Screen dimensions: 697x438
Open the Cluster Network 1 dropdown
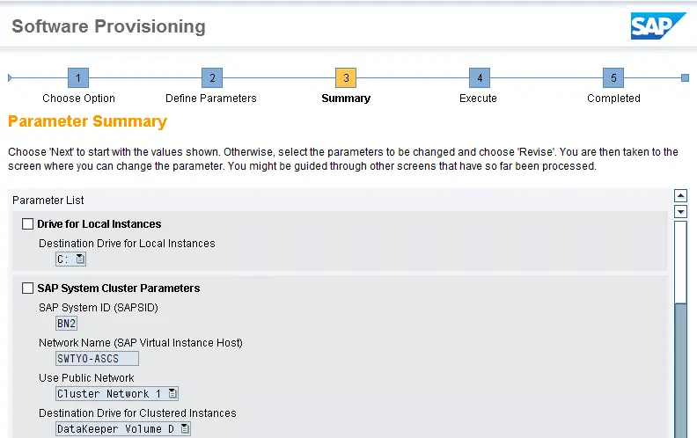point(172,393)
